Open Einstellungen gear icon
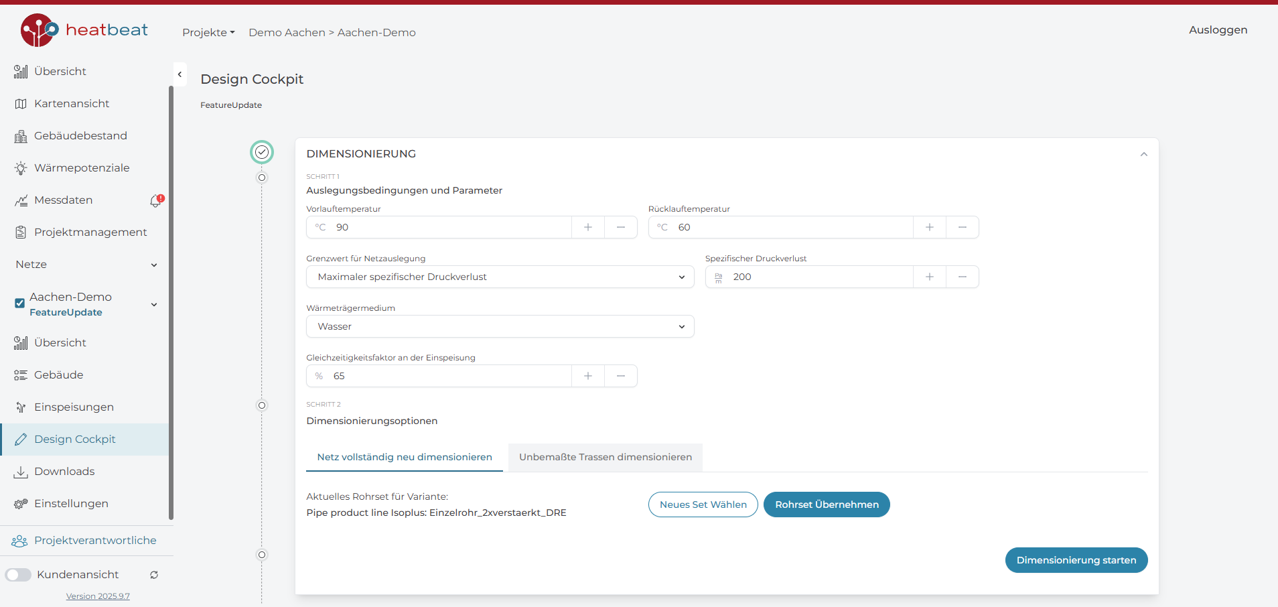The width and height of the screenshot is (1278, 607). 21,504
